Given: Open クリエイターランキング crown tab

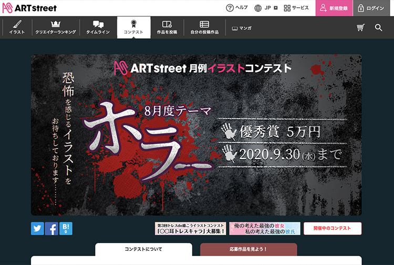Looking at the screenshot, I should pyautogui.click(x=56, y=27).
